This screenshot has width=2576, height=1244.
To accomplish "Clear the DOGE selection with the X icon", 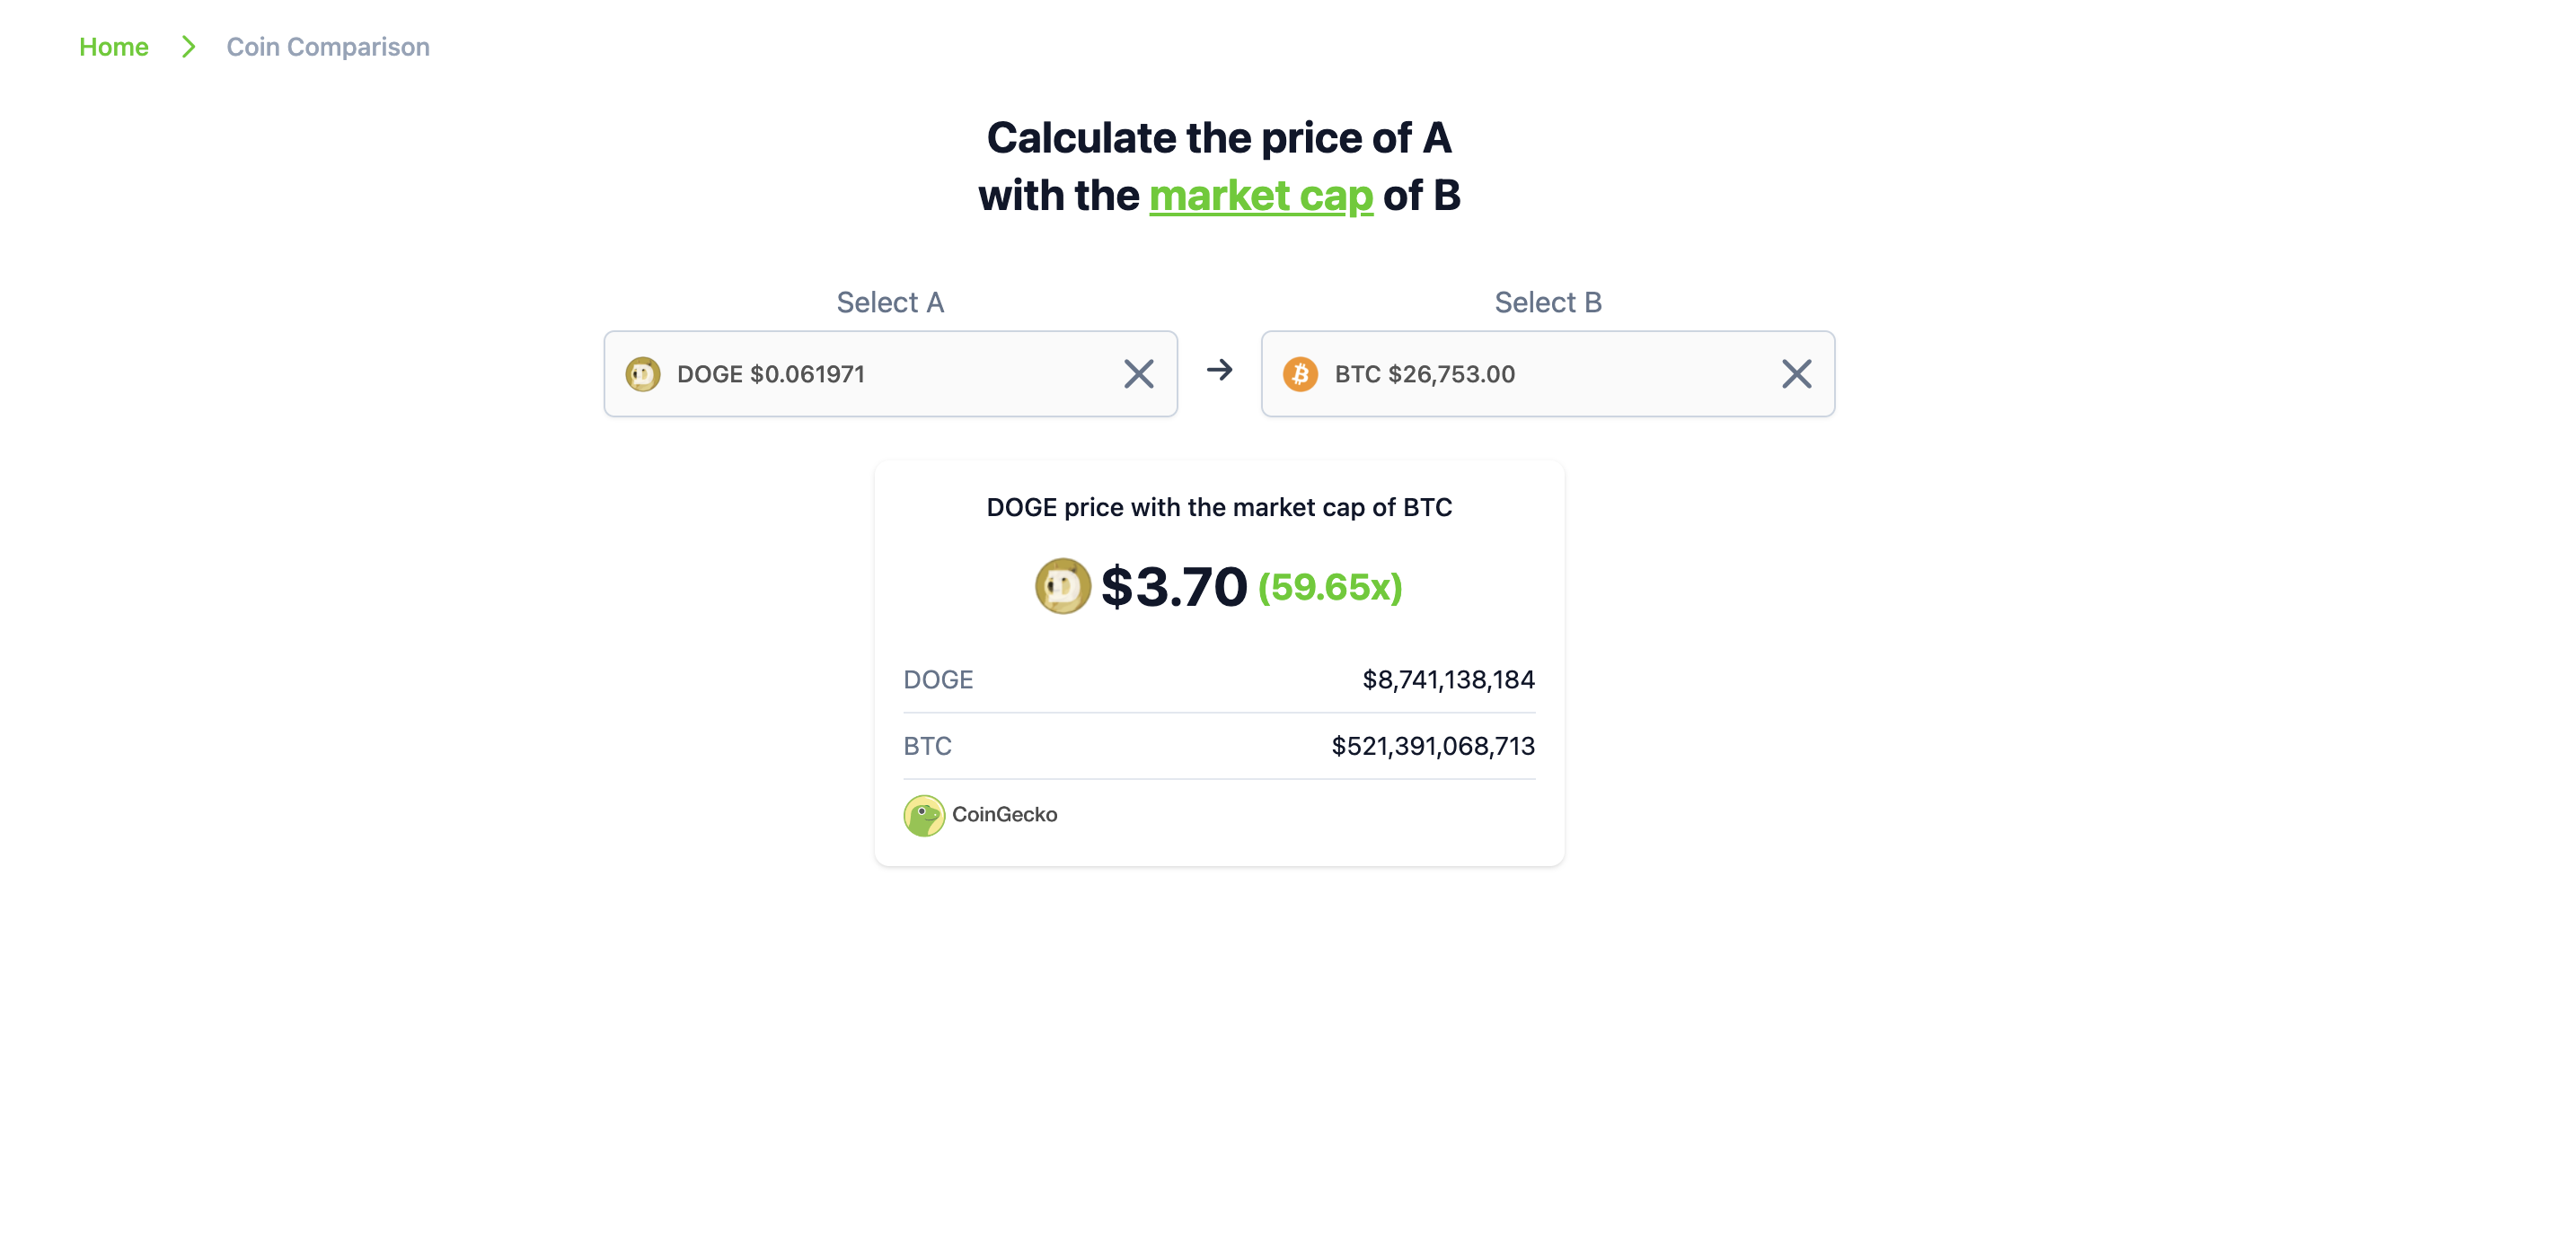I will 1139,373.
